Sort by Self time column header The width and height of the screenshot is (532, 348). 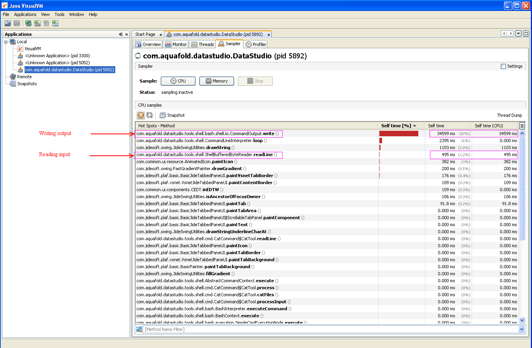[x=448, y=126]
